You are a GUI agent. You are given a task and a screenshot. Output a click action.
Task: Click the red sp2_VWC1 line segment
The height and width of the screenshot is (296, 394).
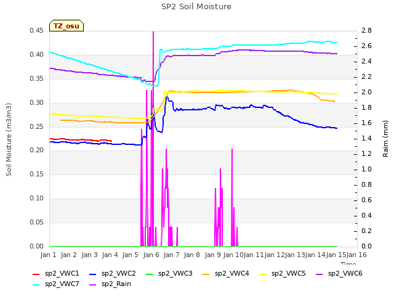pos(81,140)
